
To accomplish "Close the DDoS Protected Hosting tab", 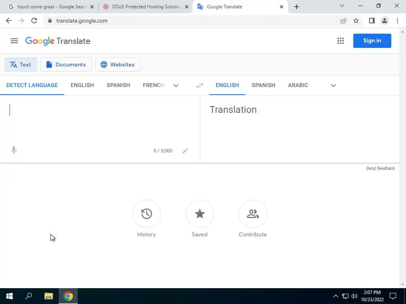I will [187, 7].
